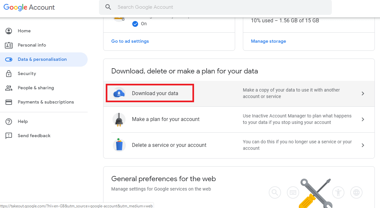Click the storage text 10% used – 1.56 GB of 15 GB

285,21
